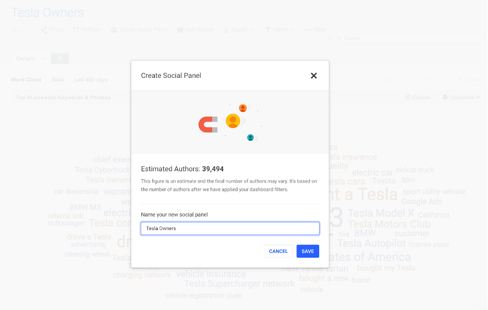Screen dimensions: 488x310
Task: Click the Save button
Action: pos(308,251)
